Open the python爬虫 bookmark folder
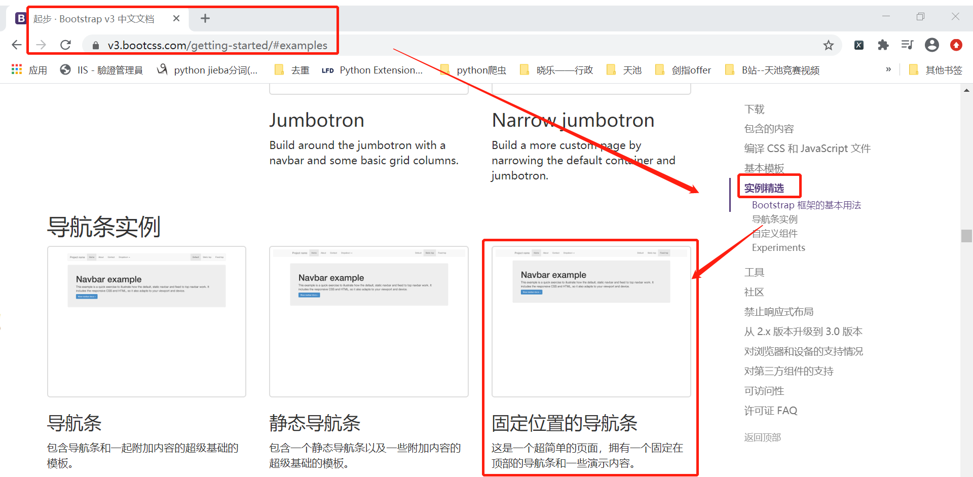 (x=473, y=70)
